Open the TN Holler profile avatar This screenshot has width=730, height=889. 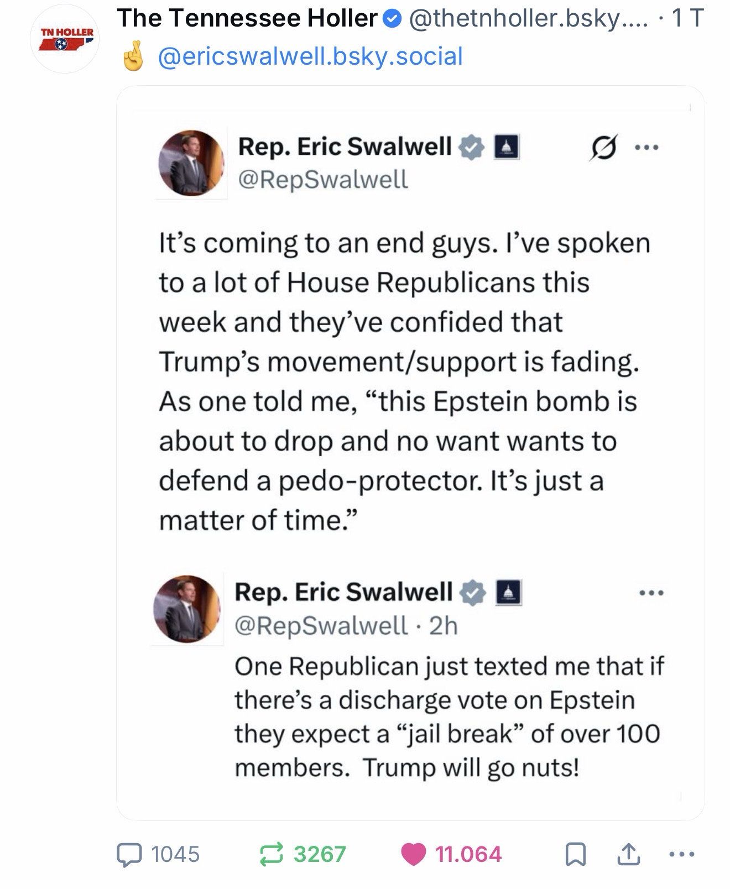(x=65, y=40)
